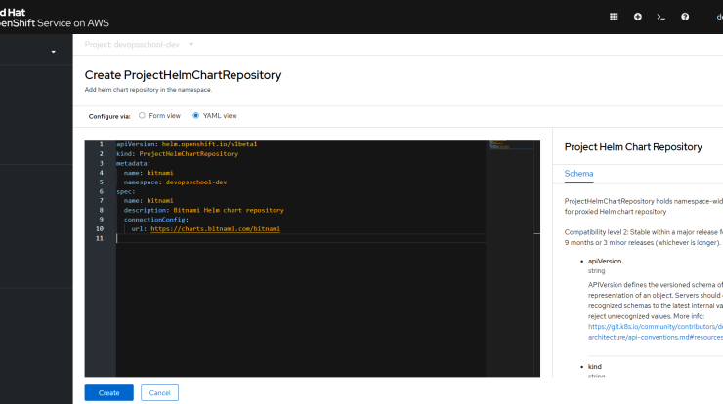Open the git.k8s.io community contributors link
723x404 pixels.
click(x=656, y=327)
